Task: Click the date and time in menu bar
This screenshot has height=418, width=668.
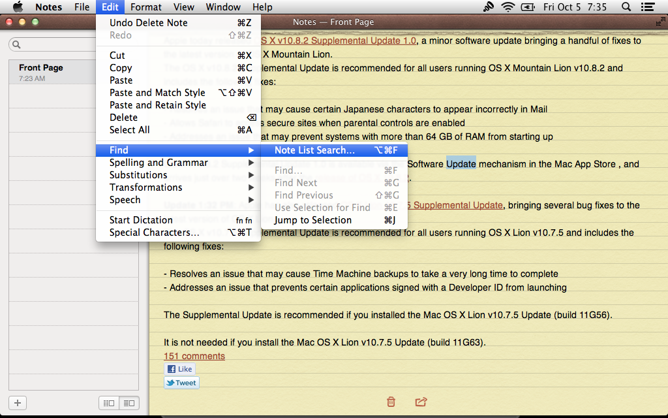Action: click(x=575, y=7)
